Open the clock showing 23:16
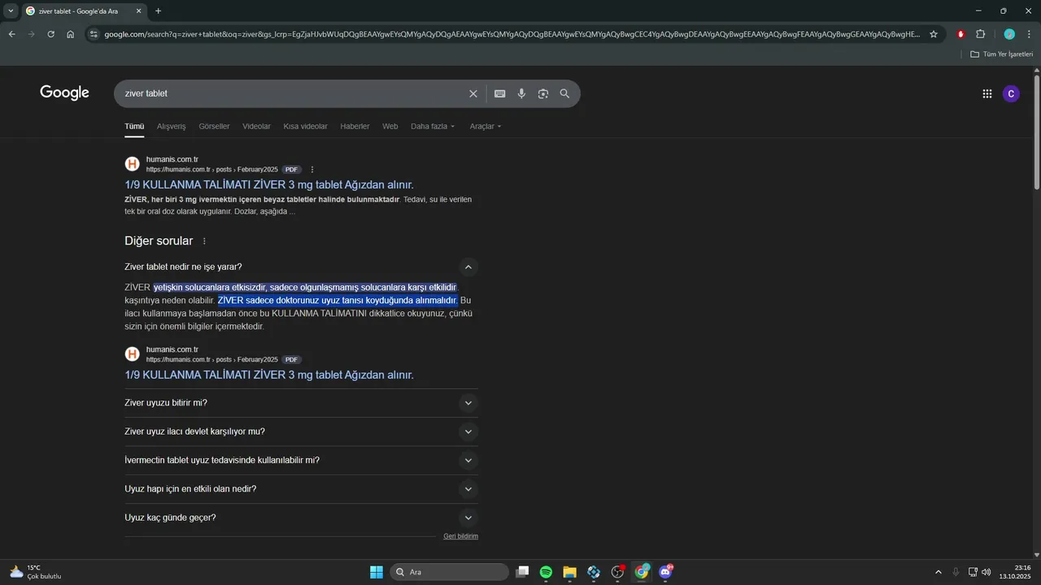This screenshot has height=585, width=1041. tap(1017, 572)
